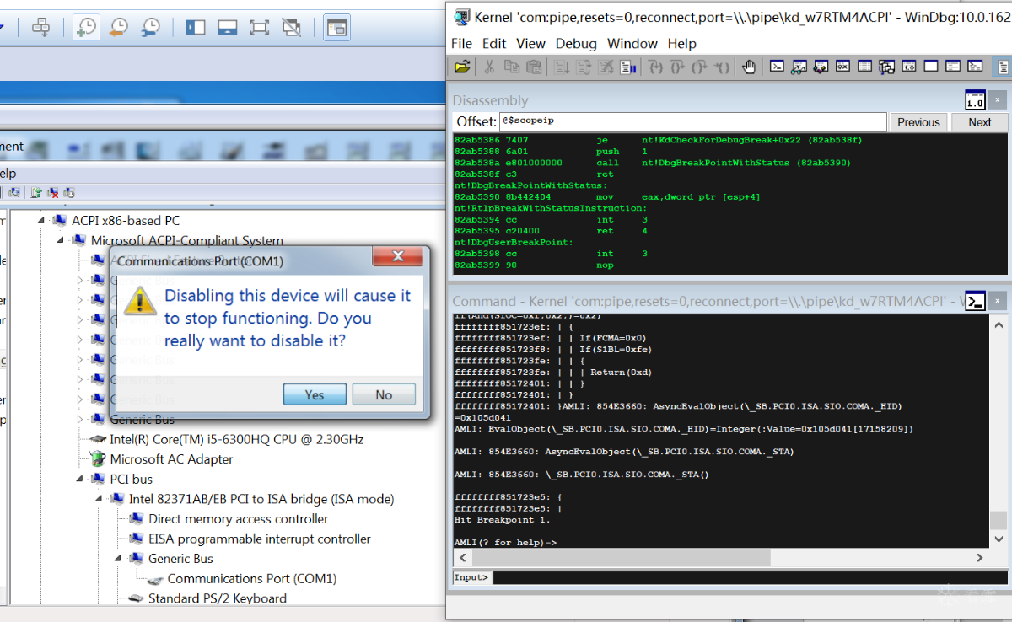The image size is (1012, 622).
Task: Click the full screen mode icon
Action: (260, 27)
